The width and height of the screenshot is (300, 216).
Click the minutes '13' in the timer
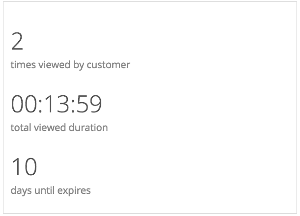click(56, 104)
